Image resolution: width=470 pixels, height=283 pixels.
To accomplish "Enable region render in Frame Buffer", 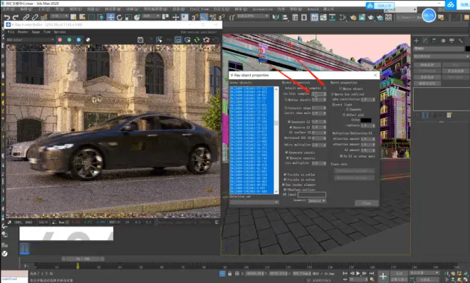I will click(x=178, y=40).
